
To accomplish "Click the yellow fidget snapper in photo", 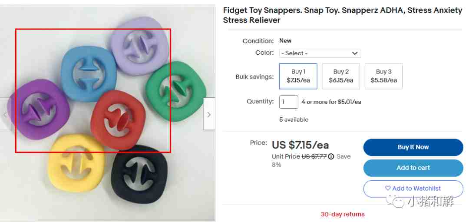I will tap(76, 162).
